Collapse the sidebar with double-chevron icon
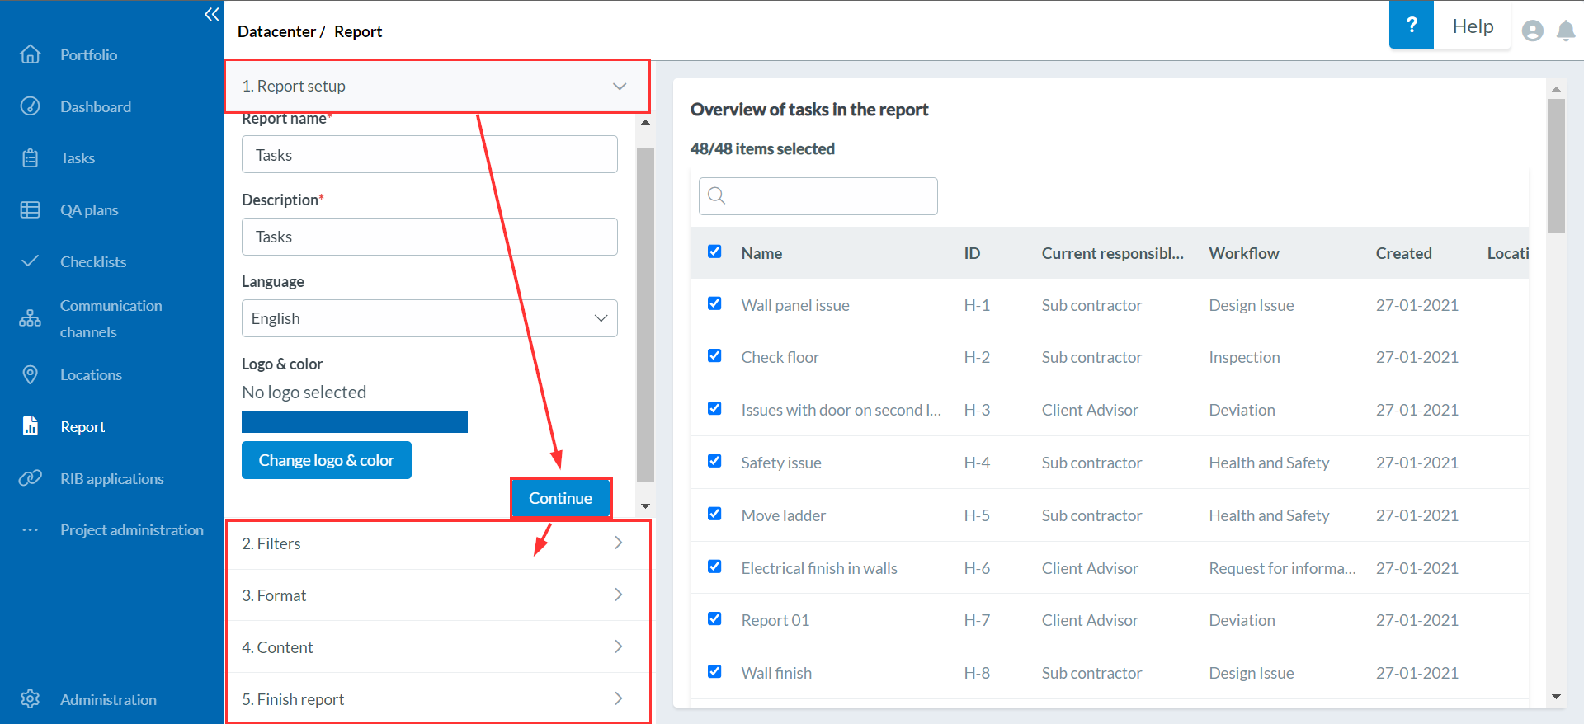1584x724 pixels. point(212,15)
